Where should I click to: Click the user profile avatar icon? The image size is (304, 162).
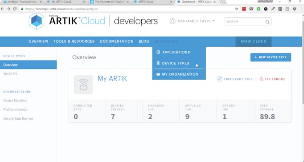tap(173, 21)
